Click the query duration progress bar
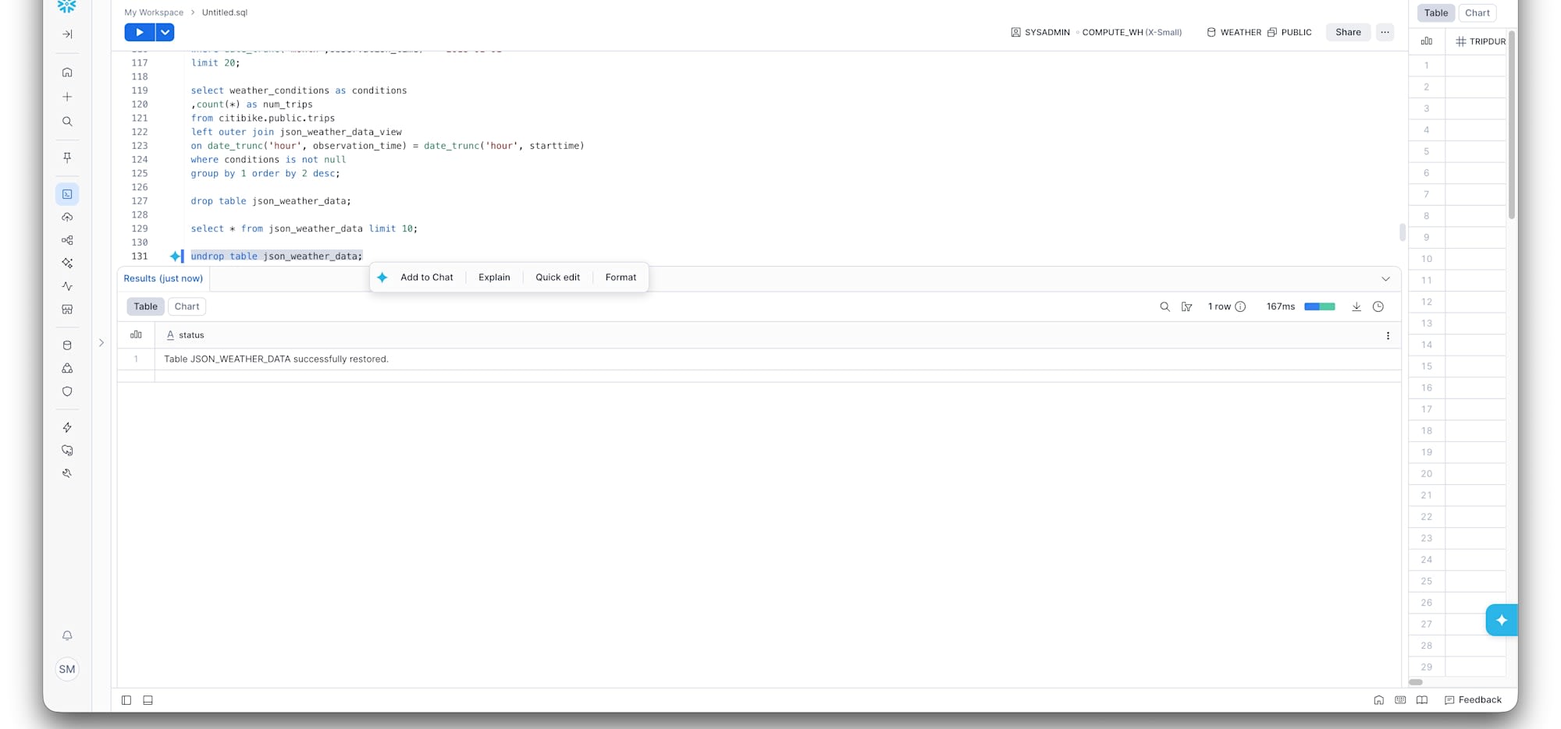The width and height of the screenshot is (1561, 729). 1319,306
